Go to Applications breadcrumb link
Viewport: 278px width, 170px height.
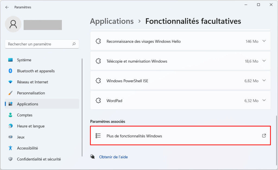pos(112,21)
